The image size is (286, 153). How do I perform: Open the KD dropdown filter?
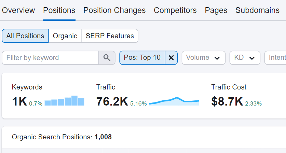pyautogui.click(x=245, y=58)
